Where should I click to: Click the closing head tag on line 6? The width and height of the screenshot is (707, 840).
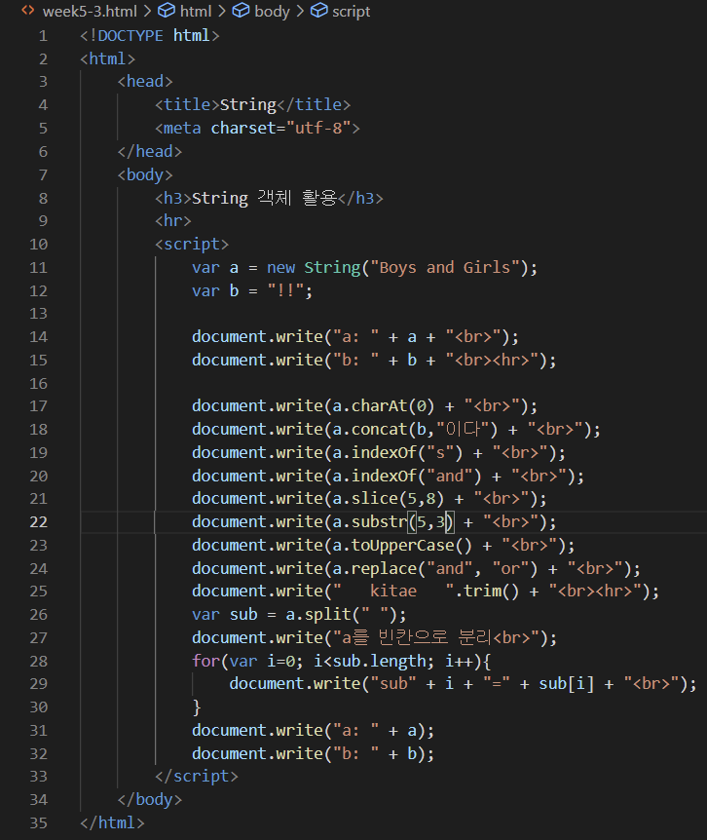pyautogui.click(x=150, y=152)
